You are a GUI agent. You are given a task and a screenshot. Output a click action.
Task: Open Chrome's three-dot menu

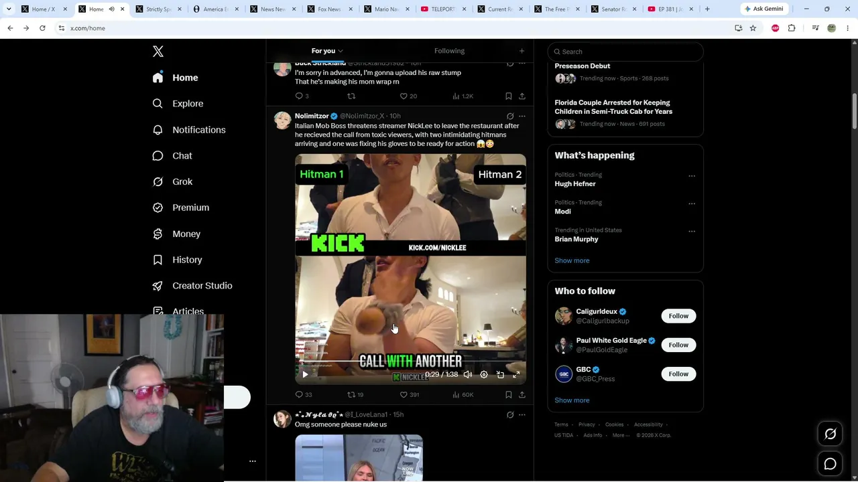tap(848, 28)
